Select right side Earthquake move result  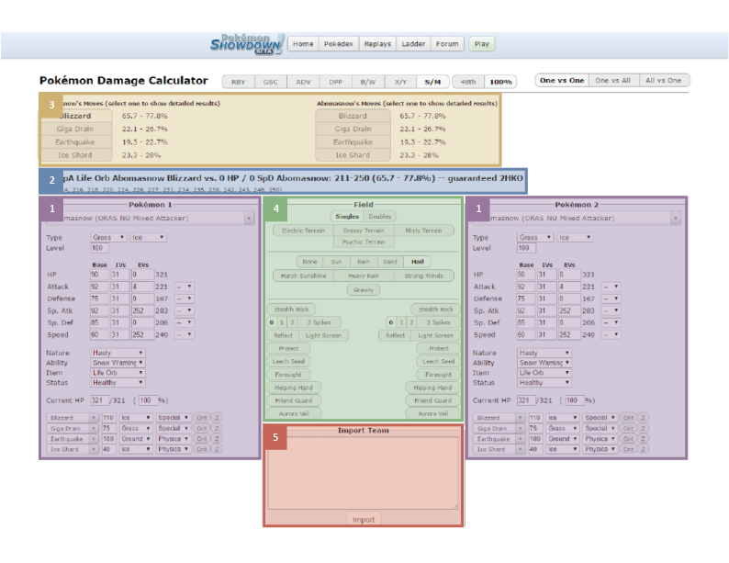[x=353, y=141]
